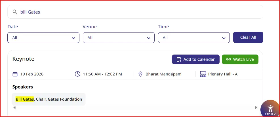The width and height of the screenshot is (280, 117).
Task: Click the Bharat Mandapam venue text
Action: [163, 74]
